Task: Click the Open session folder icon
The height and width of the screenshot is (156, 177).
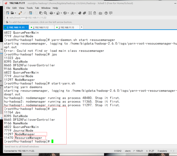Action: click(x=12, y=13)
